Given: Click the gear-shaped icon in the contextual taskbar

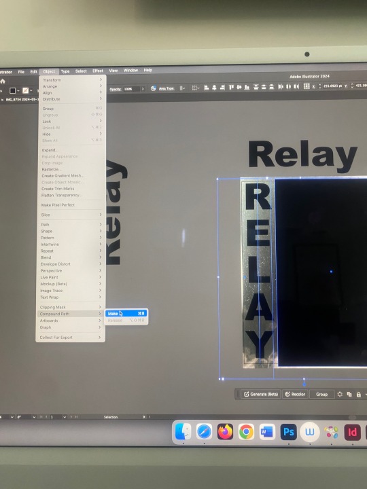Looking at the screenshot, I should point(340,394).
